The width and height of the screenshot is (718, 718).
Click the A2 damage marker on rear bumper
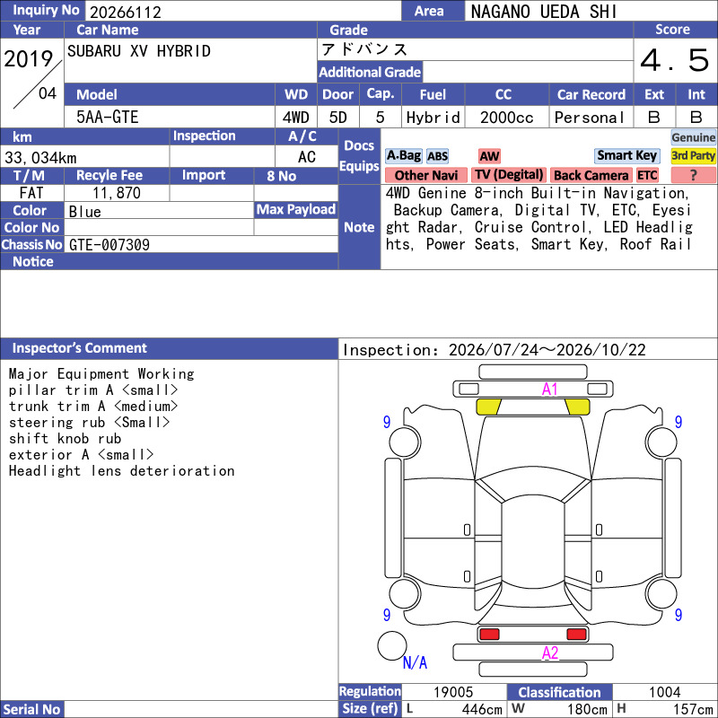(550, 652)
